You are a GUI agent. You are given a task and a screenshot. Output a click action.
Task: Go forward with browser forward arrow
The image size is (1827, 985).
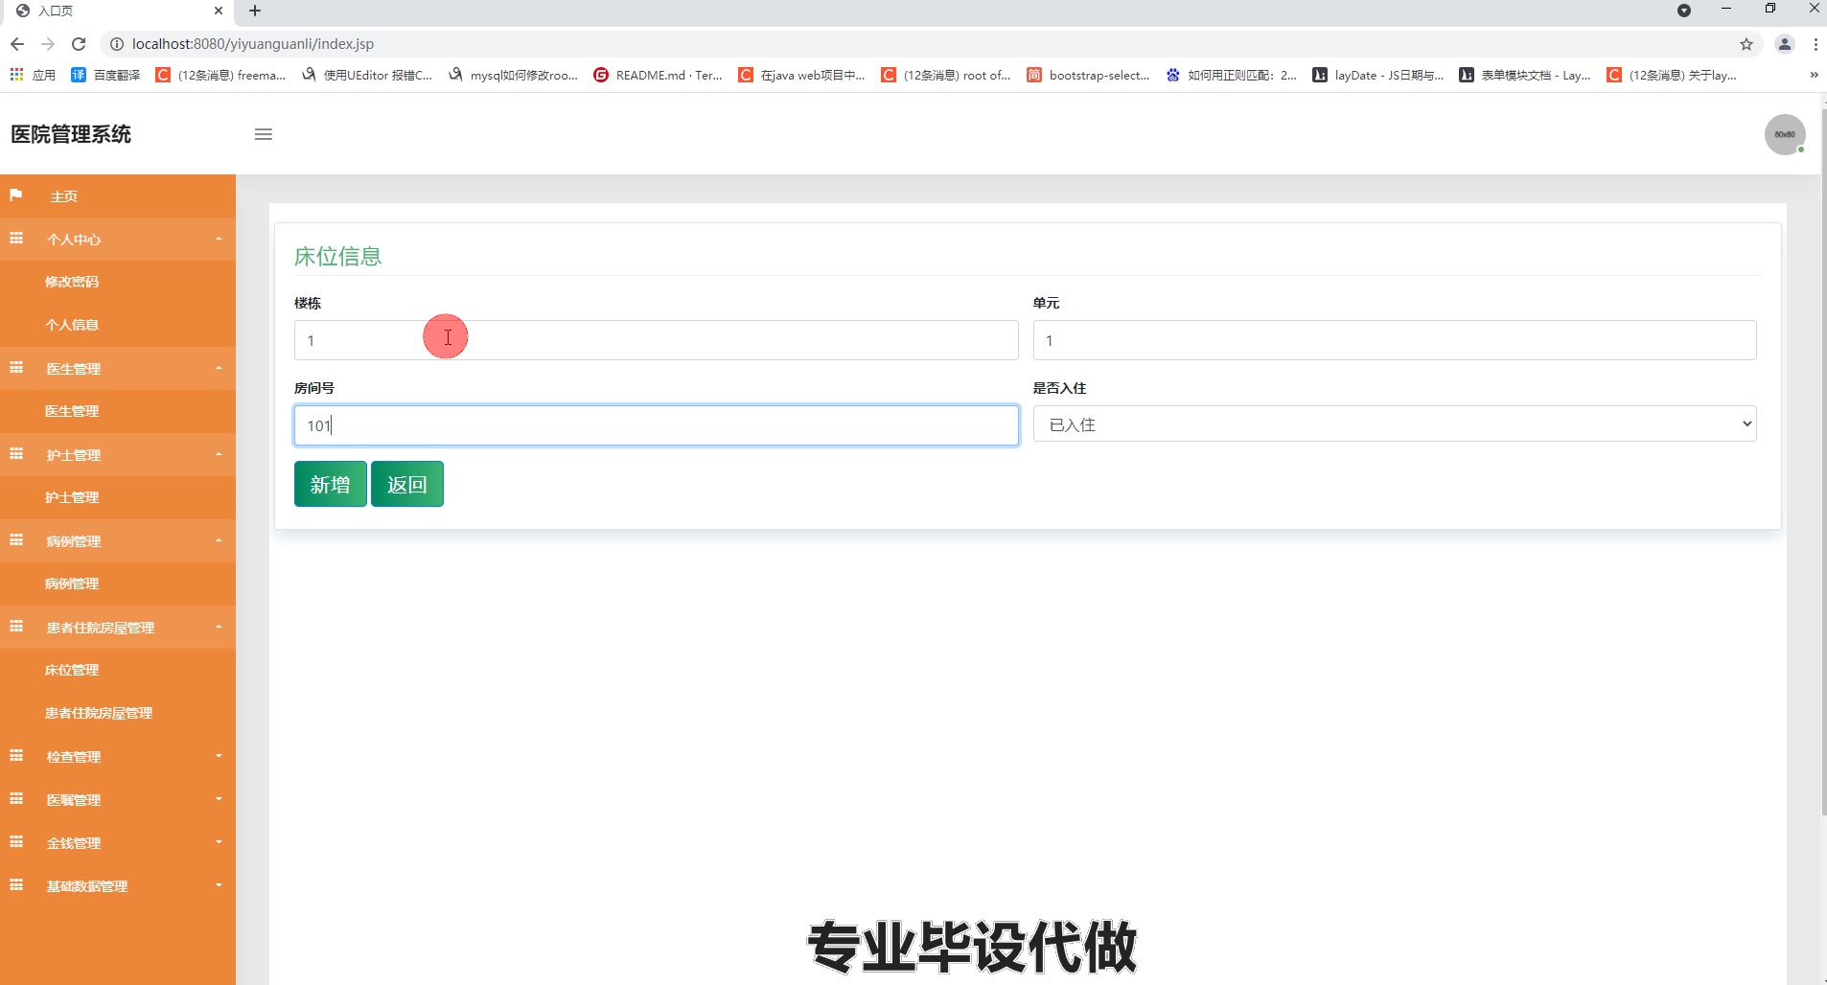48,44
